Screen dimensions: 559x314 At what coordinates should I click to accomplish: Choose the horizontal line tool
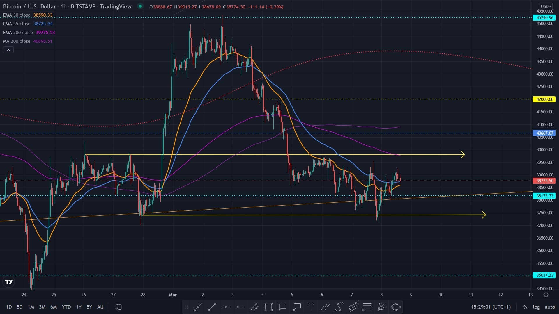click(x=226, y=307)
